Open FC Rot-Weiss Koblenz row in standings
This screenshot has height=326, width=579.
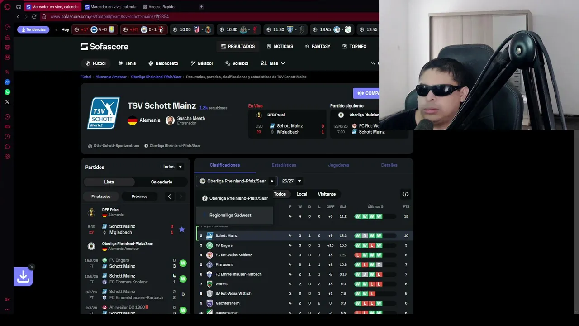click(304, 255)
